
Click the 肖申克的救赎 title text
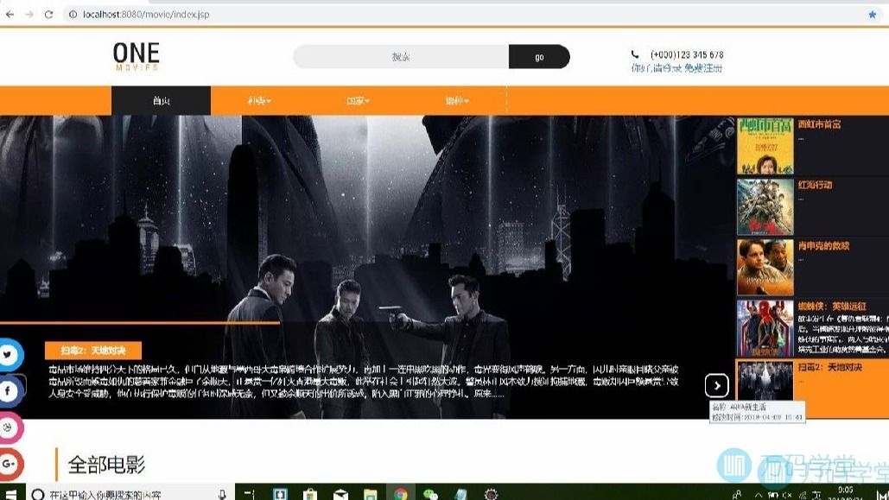[823, 246]
